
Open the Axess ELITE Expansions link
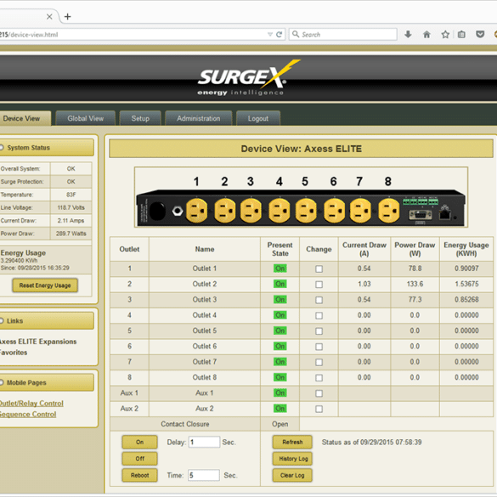[x=38, y=342]
